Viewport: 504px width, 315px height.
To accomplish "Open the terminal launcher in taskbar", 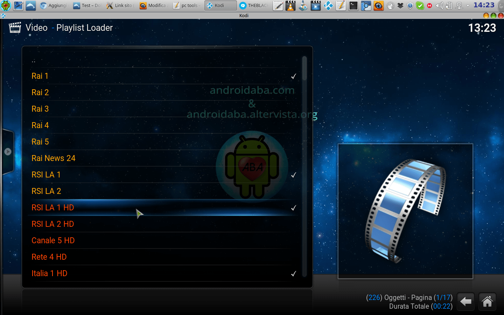I will point(353,6).
